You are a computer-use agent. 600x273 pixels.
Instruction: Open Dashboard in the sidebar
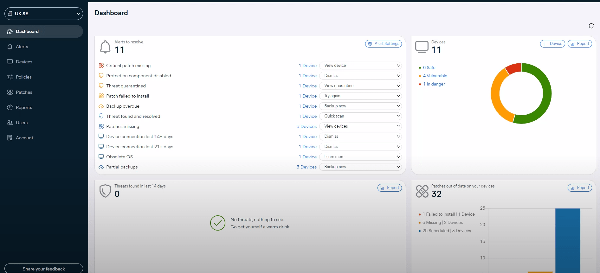pyautogui.click(x=42, y=31)
